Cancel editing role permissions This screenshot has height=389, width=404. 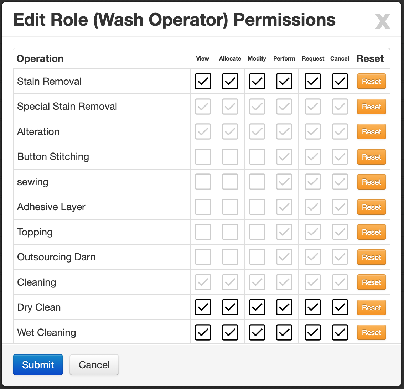pos(94,365)
